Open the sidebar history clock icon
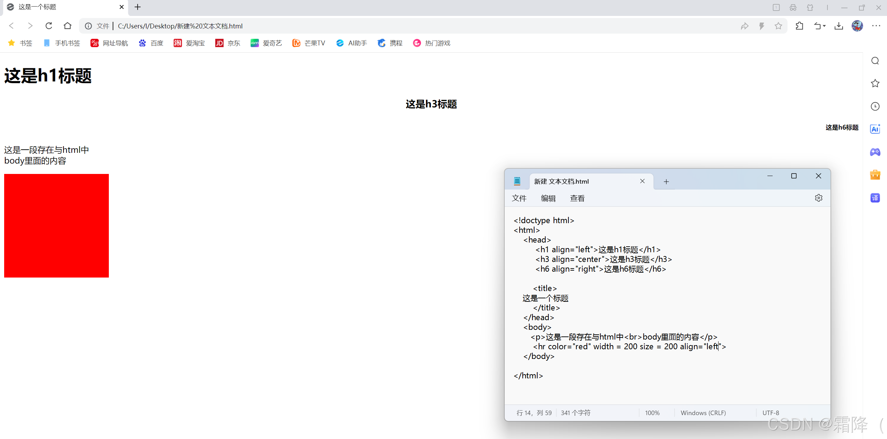Screen dimensions: 887x439 (875, 106)
